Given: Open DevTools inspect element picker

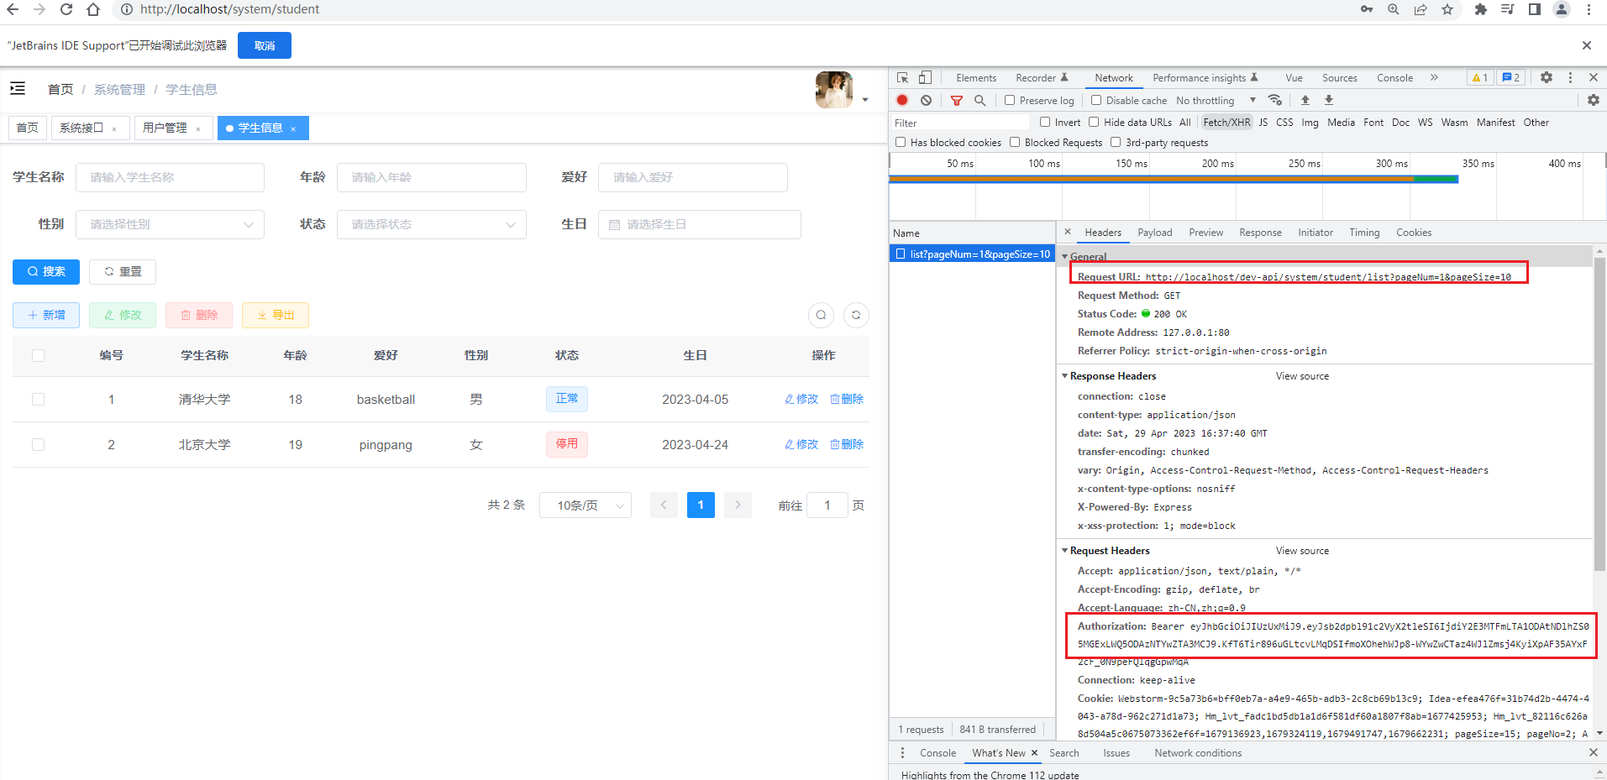Looking at the screenshot, I should click(x=903, y=77).
